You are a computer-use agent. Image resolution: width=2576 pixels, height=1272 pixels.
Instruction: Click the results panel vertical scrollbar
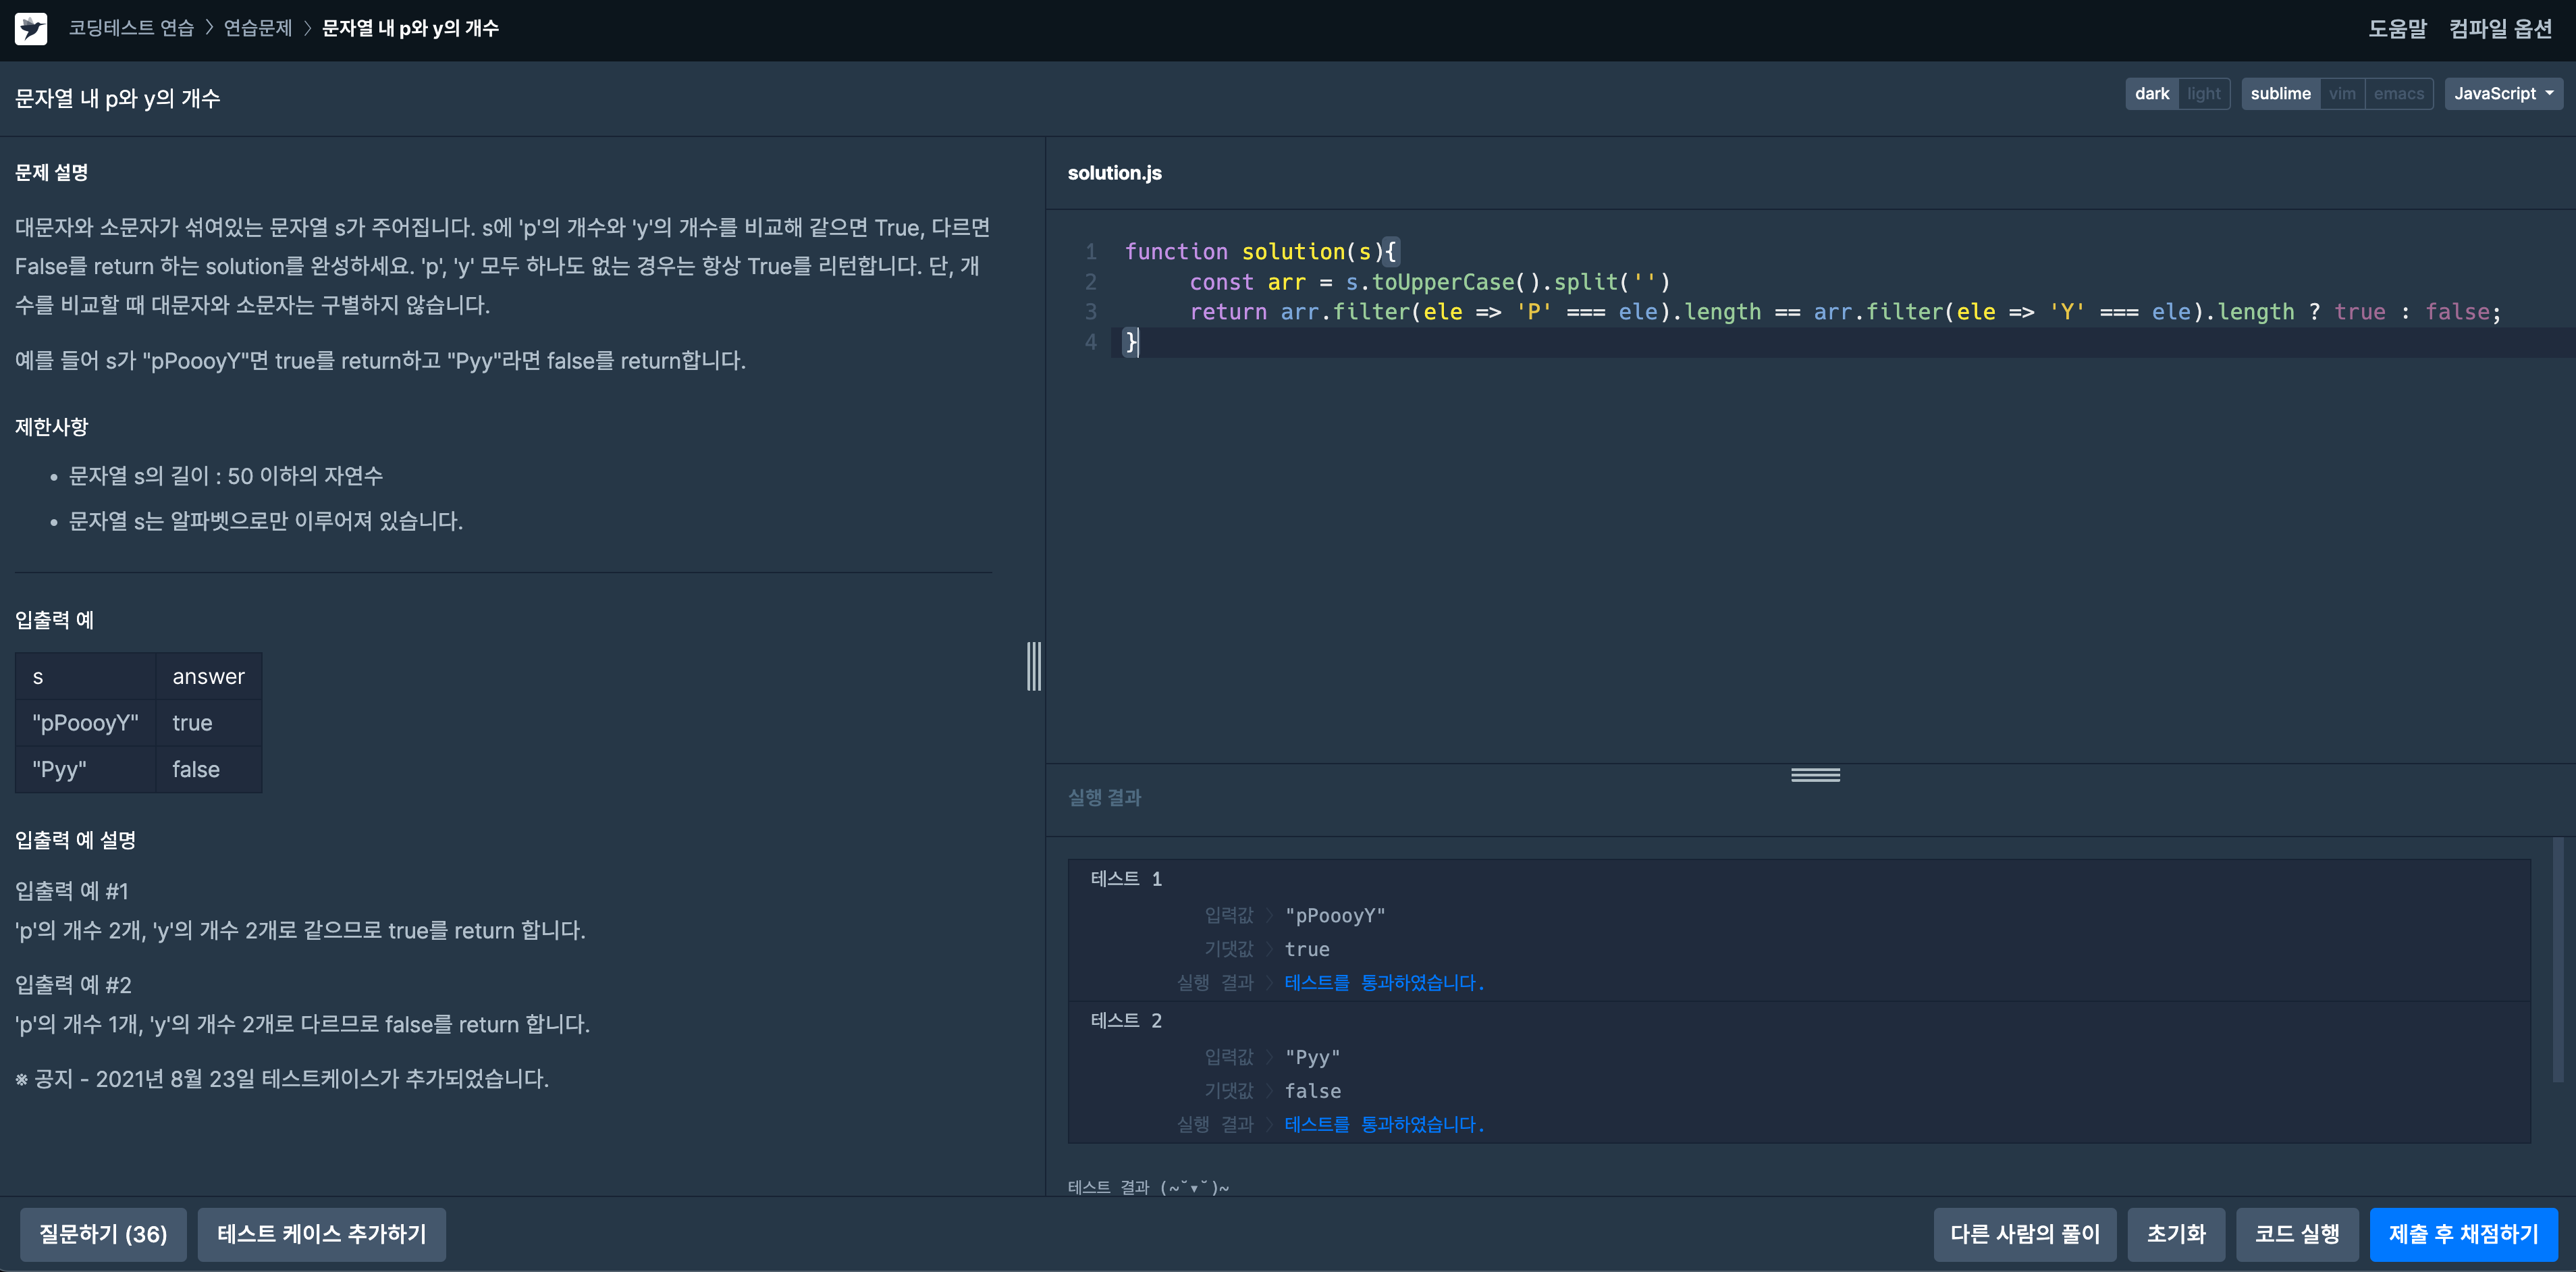pos(2558,960)
